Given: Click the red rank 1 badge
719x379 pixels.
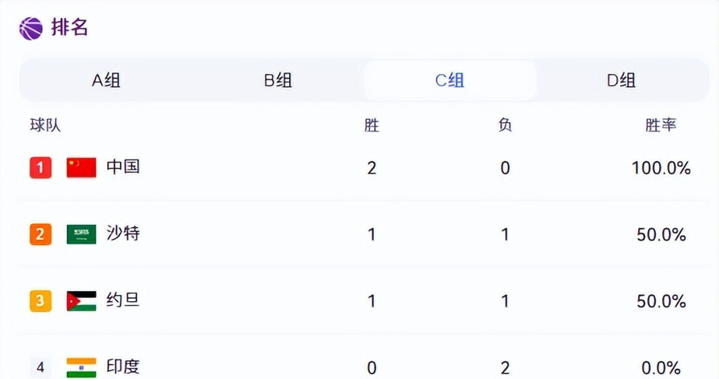Looking at the screenshot, I should pyautogui.click(x=40, y=168).
